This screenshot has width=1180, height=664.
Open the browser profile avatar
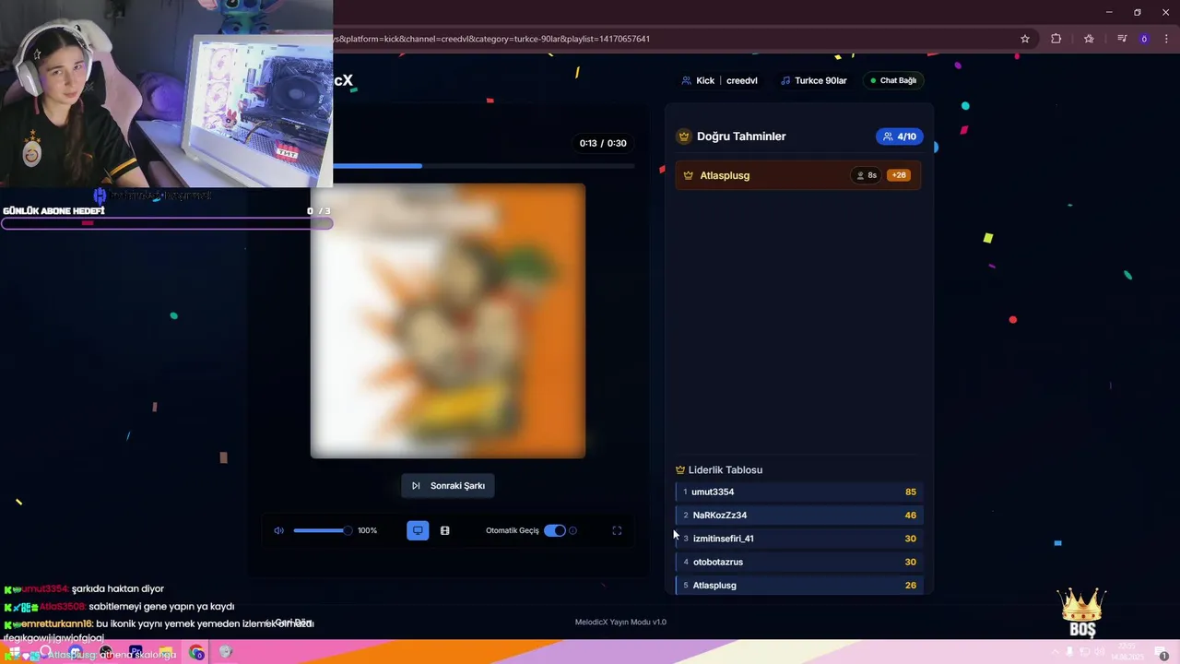(x=1144, y=39)
